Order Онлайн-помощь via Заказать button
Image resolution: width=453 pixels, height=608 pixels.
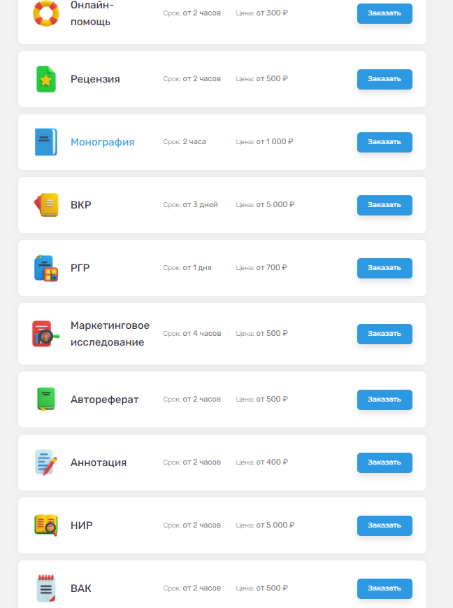click(x=384, y=13)
